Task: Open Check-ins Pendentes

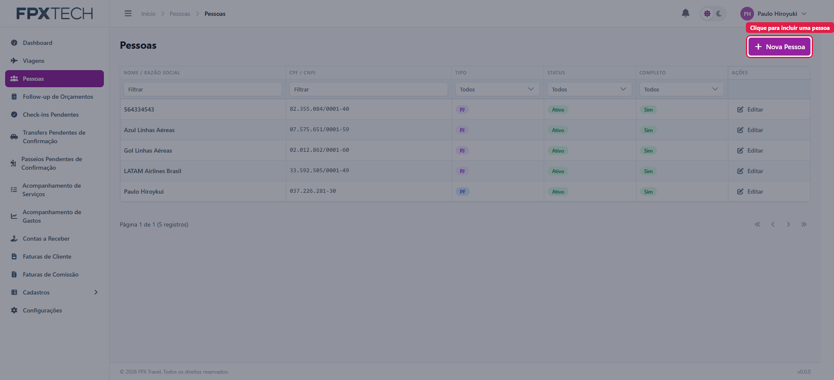Action: [54, 115]
